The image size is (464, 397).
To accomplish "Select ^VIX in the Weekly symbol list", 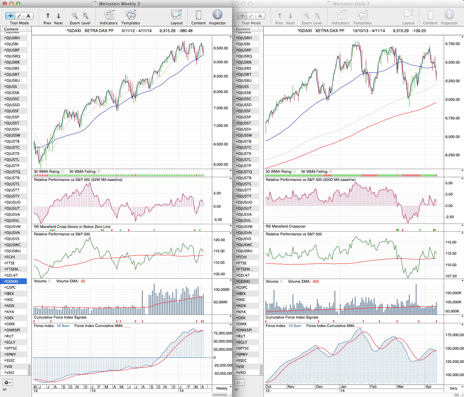I will click(x=9, y=367).
